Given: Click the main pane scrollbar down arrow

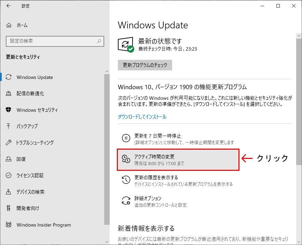Looking at the screenshot, I should click(x=299, y=242).
